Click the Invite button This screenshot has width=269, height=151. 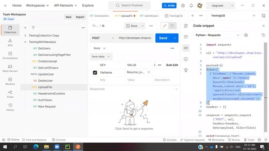(x=169, y=5)
